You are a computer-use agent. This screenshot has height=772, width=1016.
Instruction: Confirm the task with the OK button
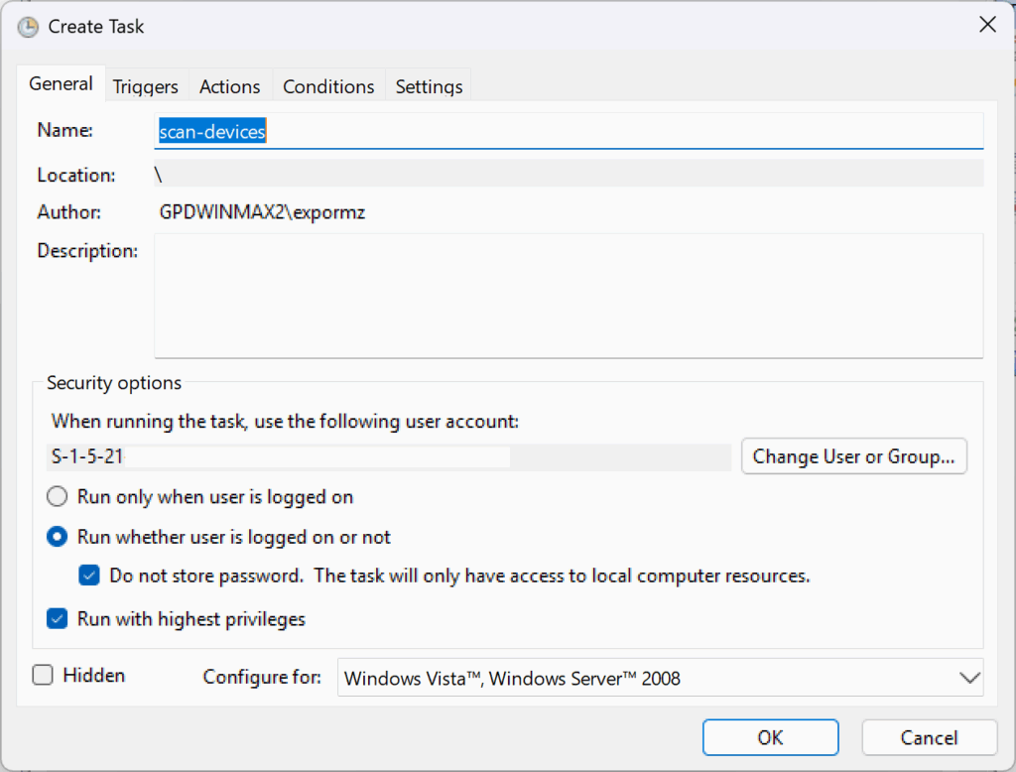(x=770, y=737)
